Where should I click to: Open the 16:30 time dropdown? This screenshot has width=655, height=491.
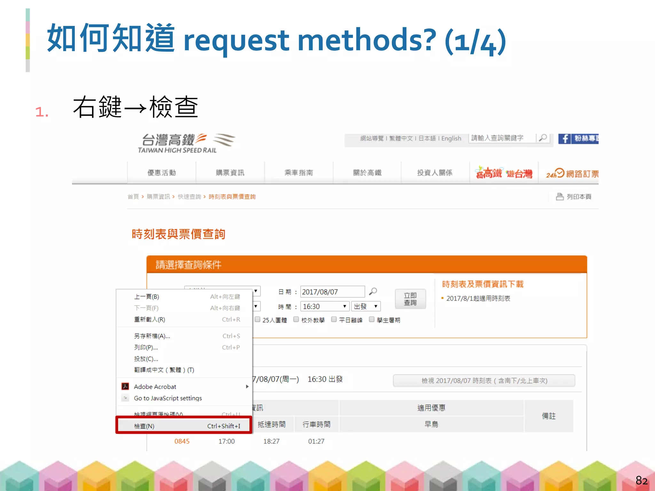(325, 307)
